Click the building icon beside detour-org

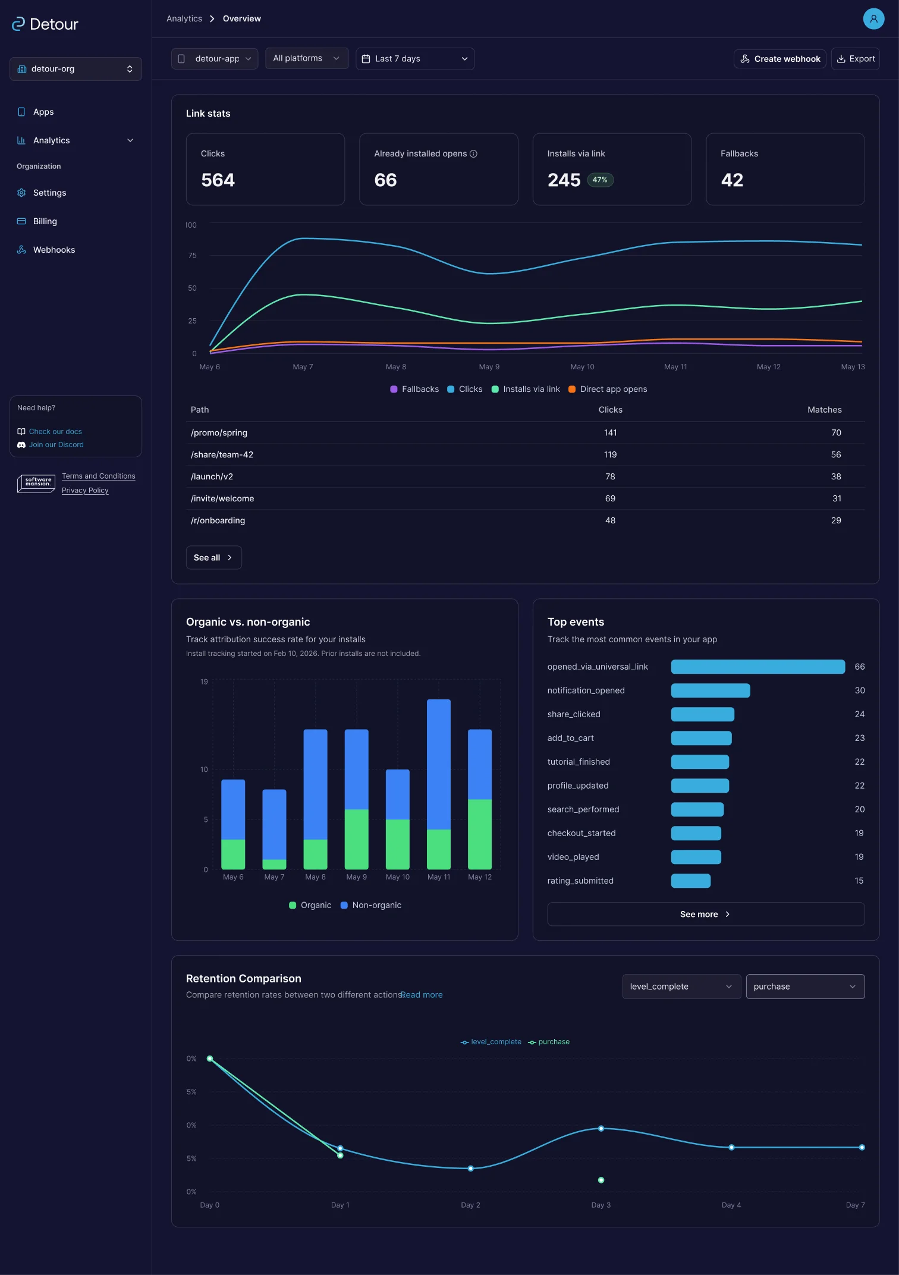pos(22,69)
